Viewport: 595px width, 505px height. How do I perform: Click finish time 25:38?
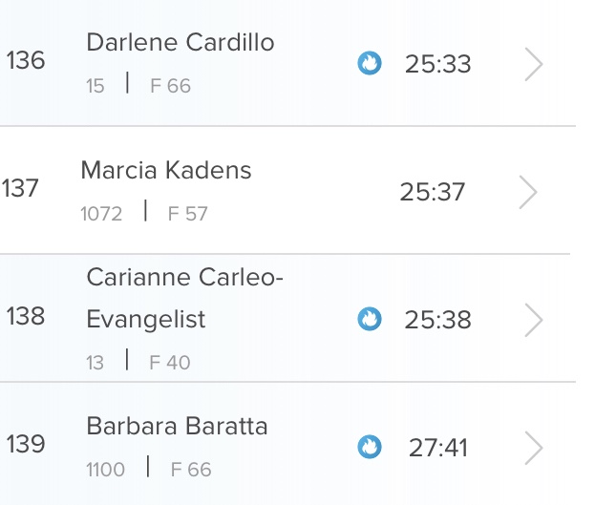(x=437, y=320)
